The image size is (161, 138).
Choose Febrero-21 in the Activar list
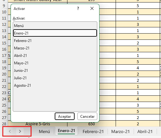click(x=55, y=41)
